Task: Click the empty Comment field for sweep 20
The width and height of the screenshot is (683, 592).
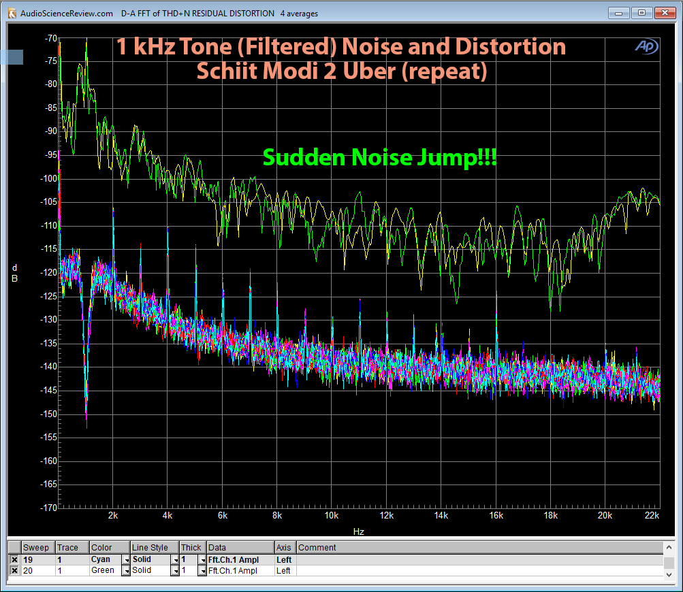Action: (480, 571)
